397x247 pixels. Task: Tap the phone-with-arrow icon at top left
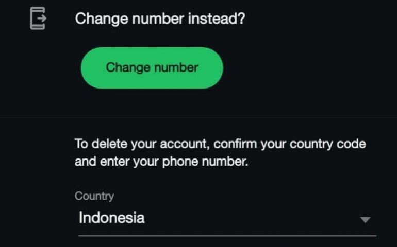tap(38, 19)
